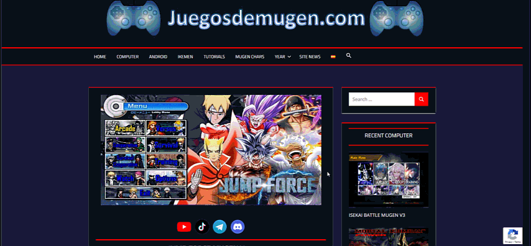The width and height of the screenshot is (531, 246).
Task: Open the MUGEN CHARS menu item
Action: [x=249, y=57]
